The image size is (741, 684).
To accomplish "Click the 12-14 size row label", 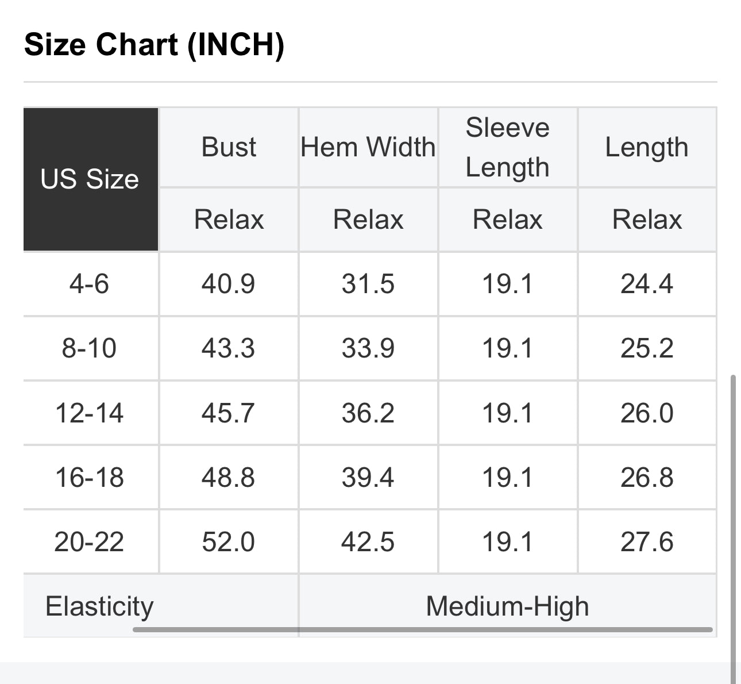I will tap(90, 413).
